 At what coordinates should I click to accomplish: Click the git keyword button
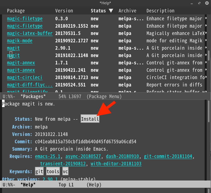click(39, 171)
